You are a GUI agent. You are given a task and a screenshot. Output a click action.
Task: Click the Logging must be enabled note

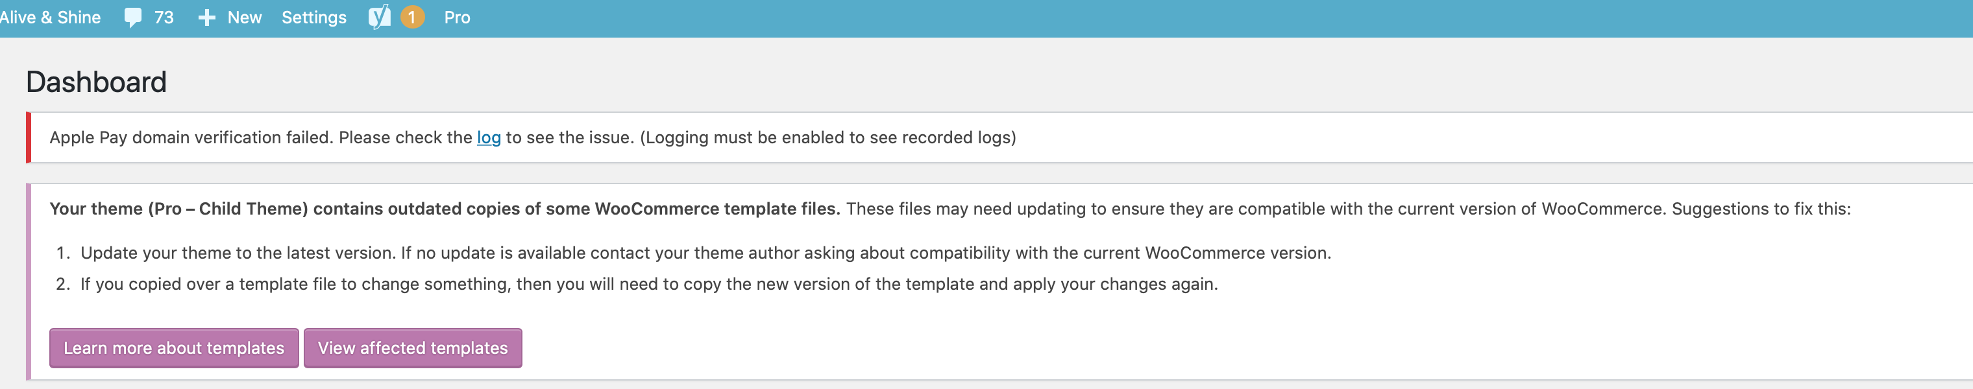tap(828, 138)
